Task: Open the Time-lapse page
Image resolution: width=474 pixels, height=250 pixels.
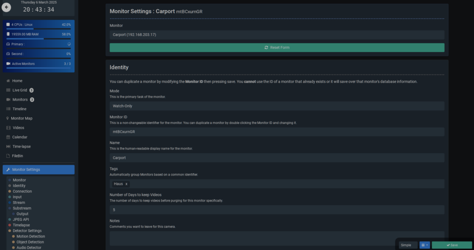Action: point(21,146)
